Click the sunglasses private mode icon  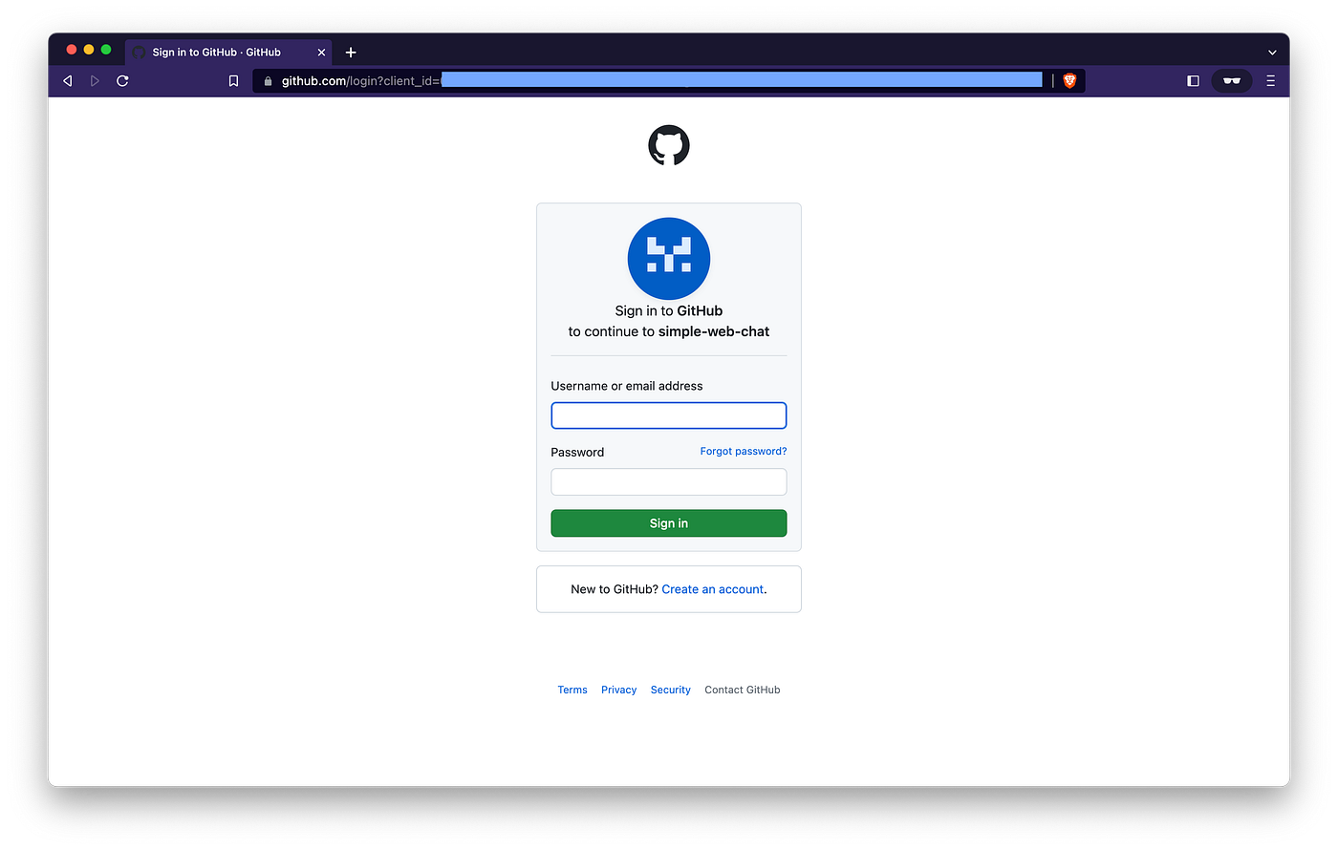[x=1232, y=81]
